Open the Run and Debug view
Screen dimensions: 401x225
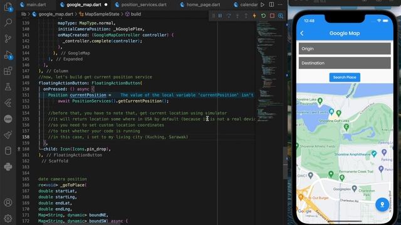point(8,55)
